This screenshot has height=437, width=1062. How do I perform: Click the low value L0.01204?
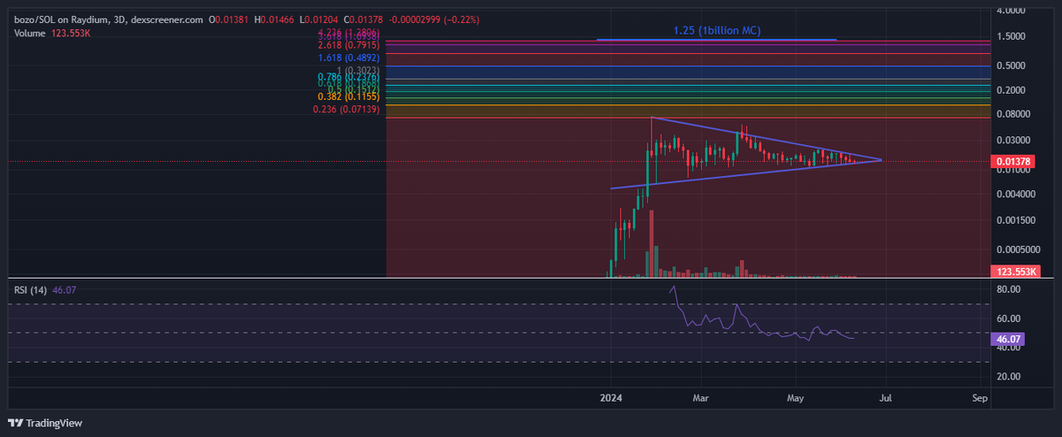(x=320, y=19)
